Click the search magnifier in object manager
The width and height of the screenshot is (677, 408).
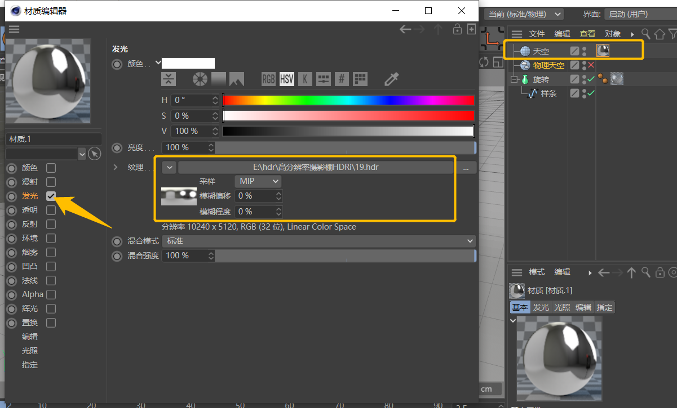pos(646,34)
